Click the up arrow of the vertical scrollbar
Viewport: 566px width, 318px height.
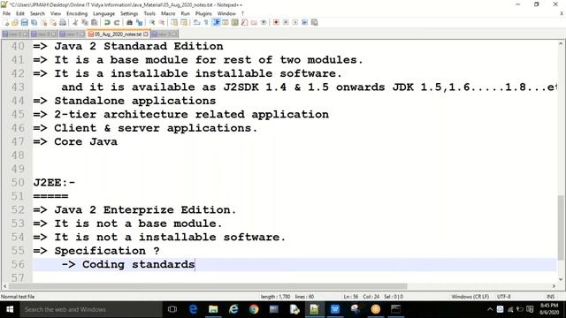pyautogui.click(x=561, y=43)
